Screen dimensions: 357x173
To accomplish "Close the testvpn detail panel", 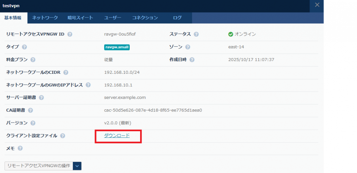I will click(317, 5).
